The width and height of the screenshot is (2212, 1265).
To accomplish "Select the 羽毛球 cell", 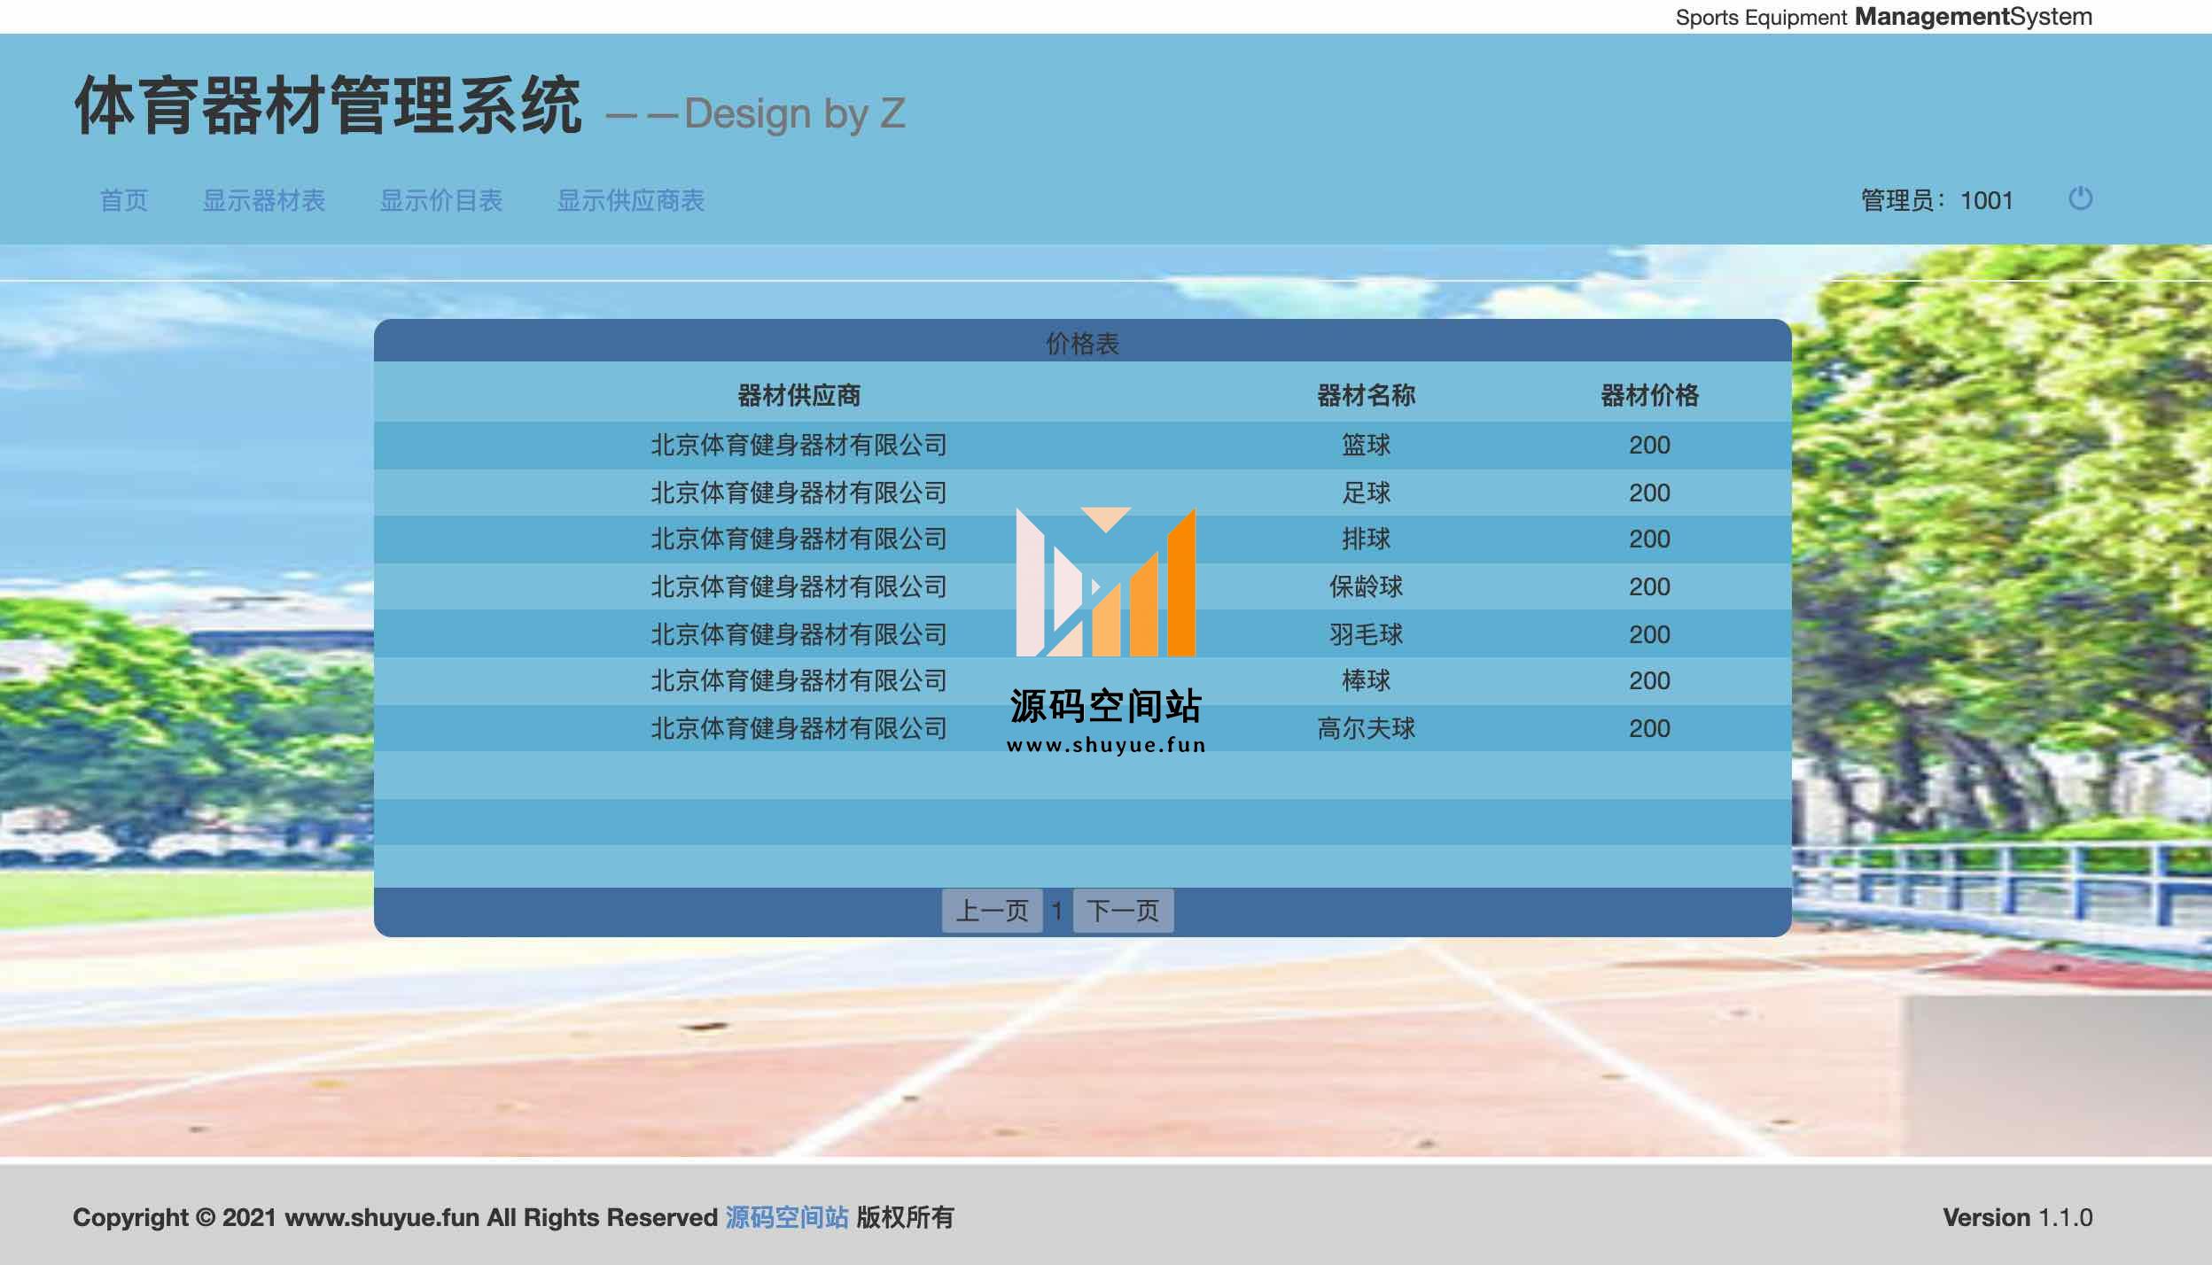I will tap(1366, 634).
